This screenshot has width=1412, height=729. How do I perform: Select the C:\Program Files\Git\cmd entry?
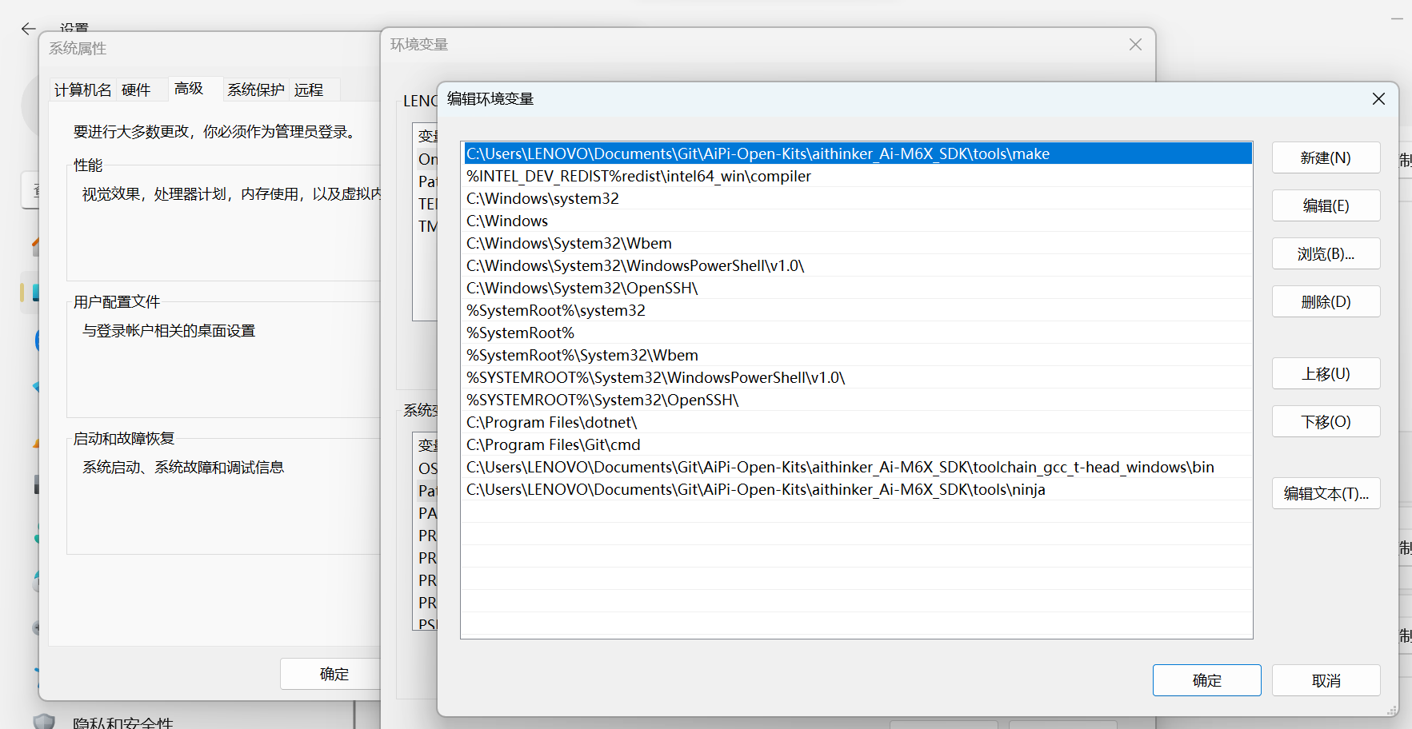point(857,444)
